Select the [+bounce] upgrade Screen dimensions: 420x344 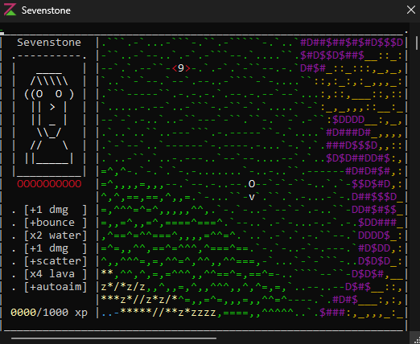point(56,223)
